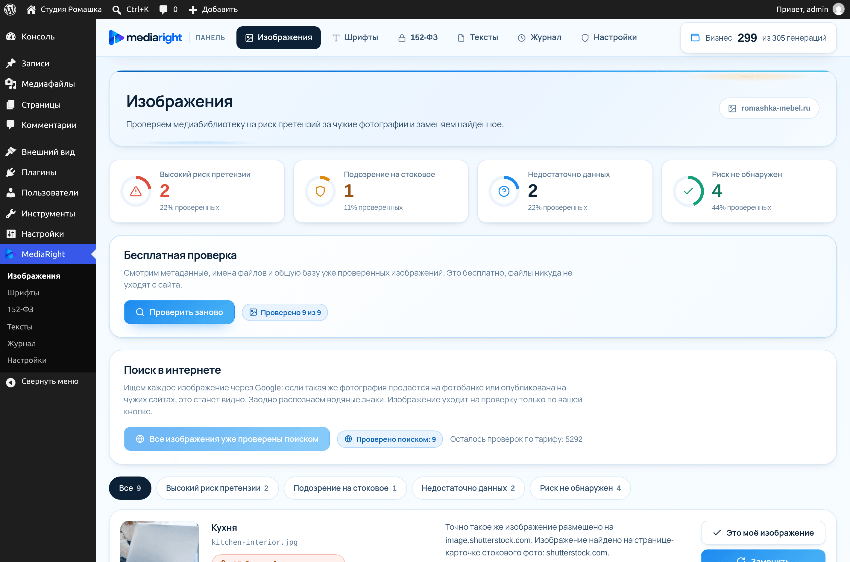The height and width of the screenshot is (562, 850).
Task: Filter by Подозрение на стоковое 1
Action: coord(345,488)
